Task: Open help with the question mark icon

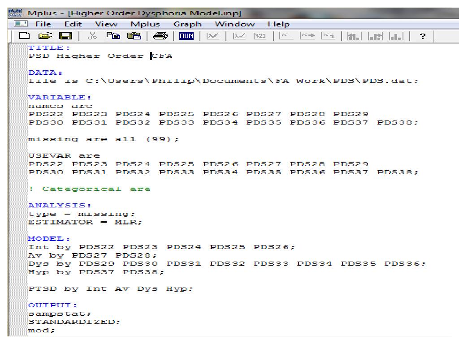Action: coord(422,36)
